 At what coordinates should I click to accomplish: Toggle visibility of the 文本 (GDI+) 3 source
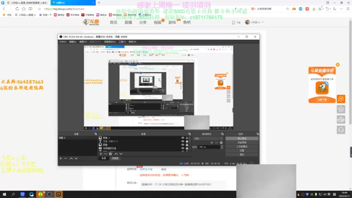[x=183, y=141]
